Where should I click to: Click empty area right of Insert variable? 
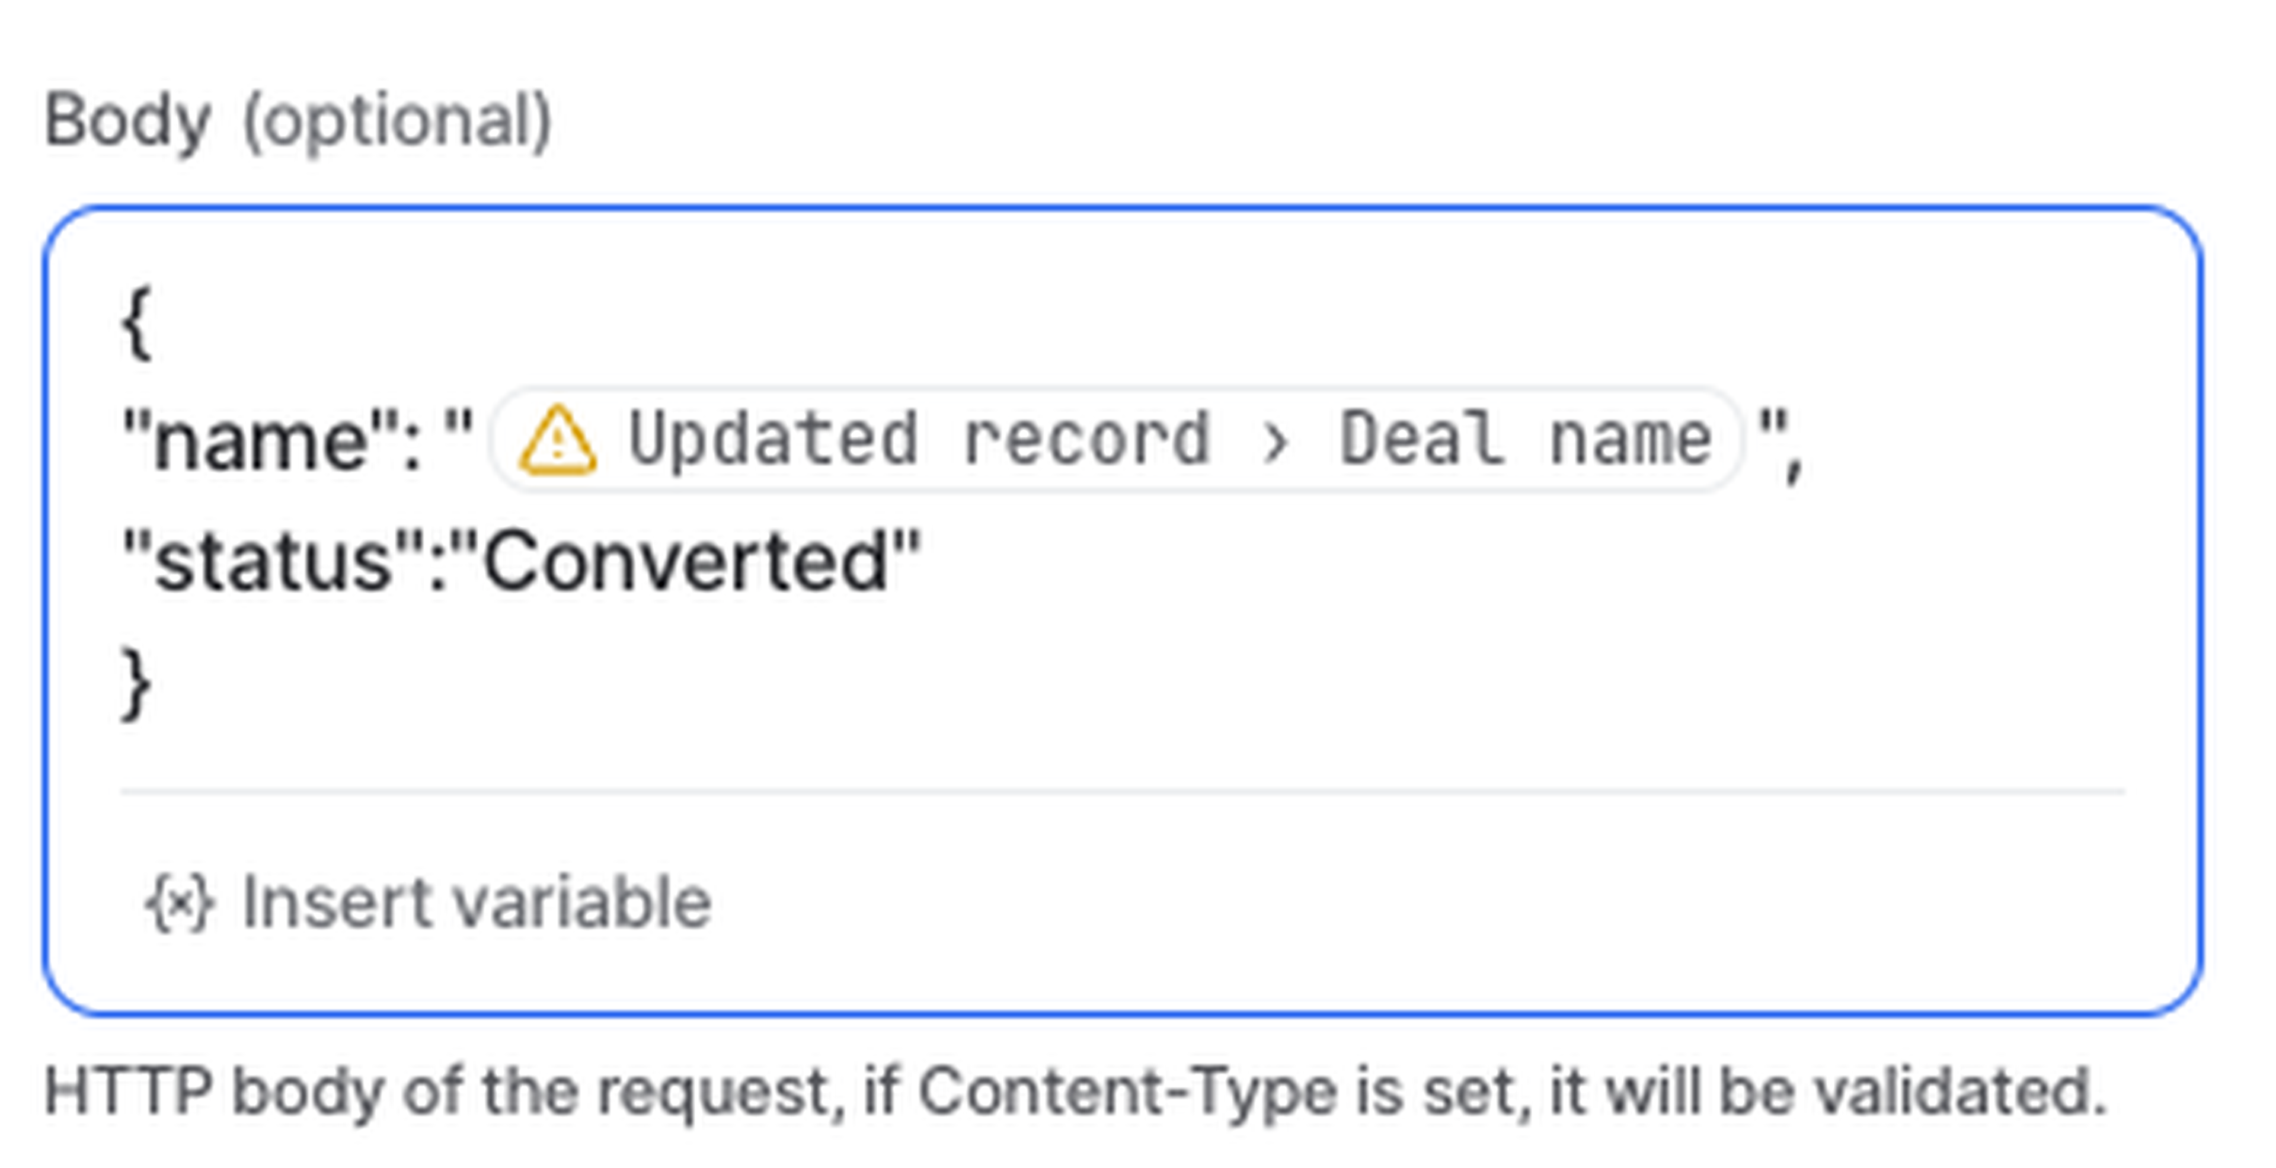[1414, 903]
